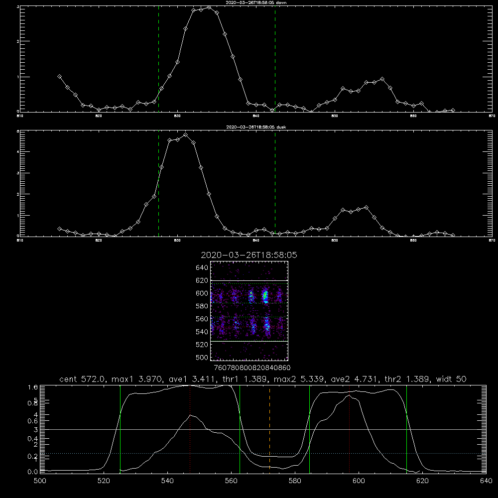Click the solid green line near 563
Image resolution: width=498 pixels, height=498 pixels.
point(240,429)
